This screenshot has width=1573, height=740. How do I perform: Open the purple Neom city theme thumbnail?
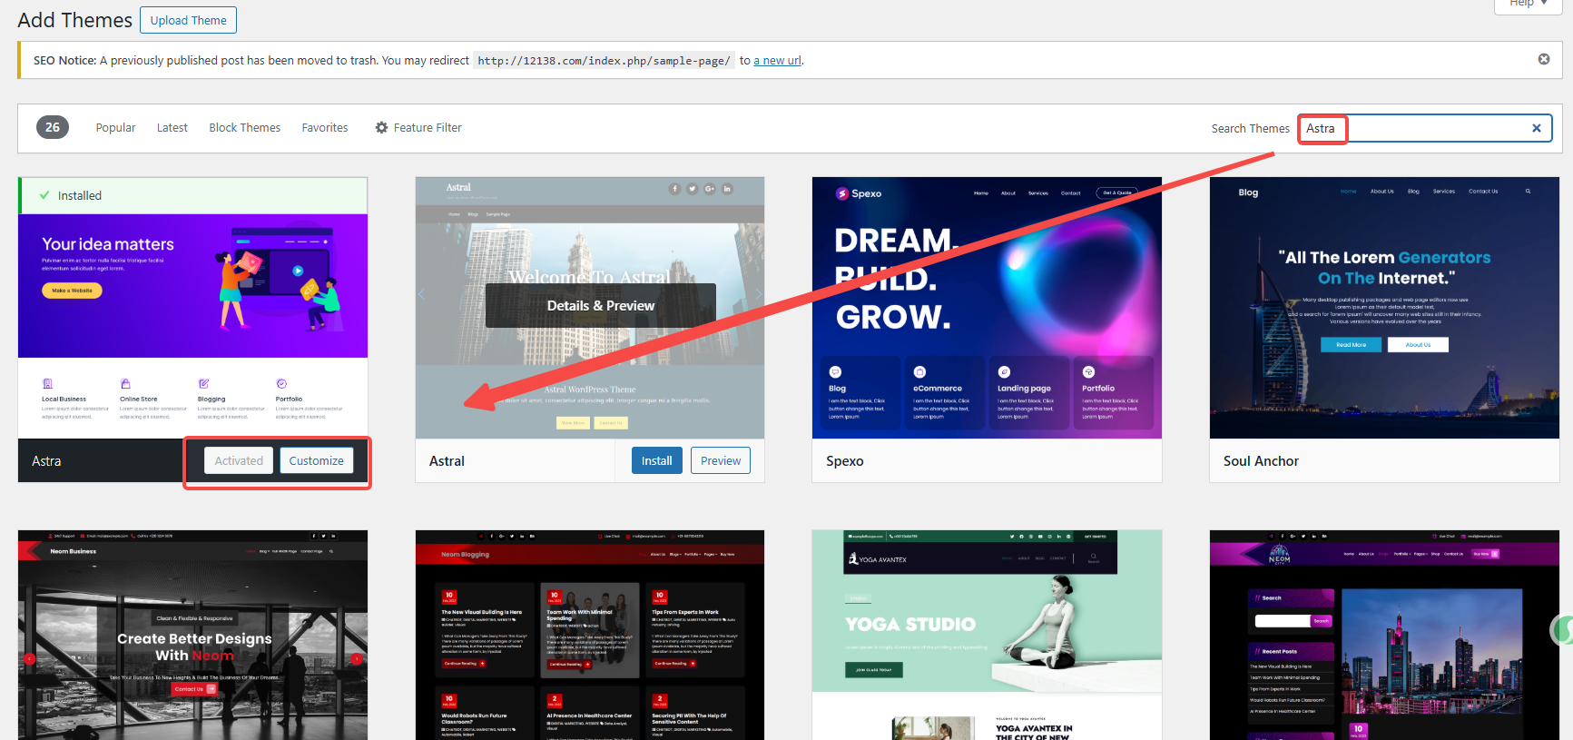[1384, 635]
